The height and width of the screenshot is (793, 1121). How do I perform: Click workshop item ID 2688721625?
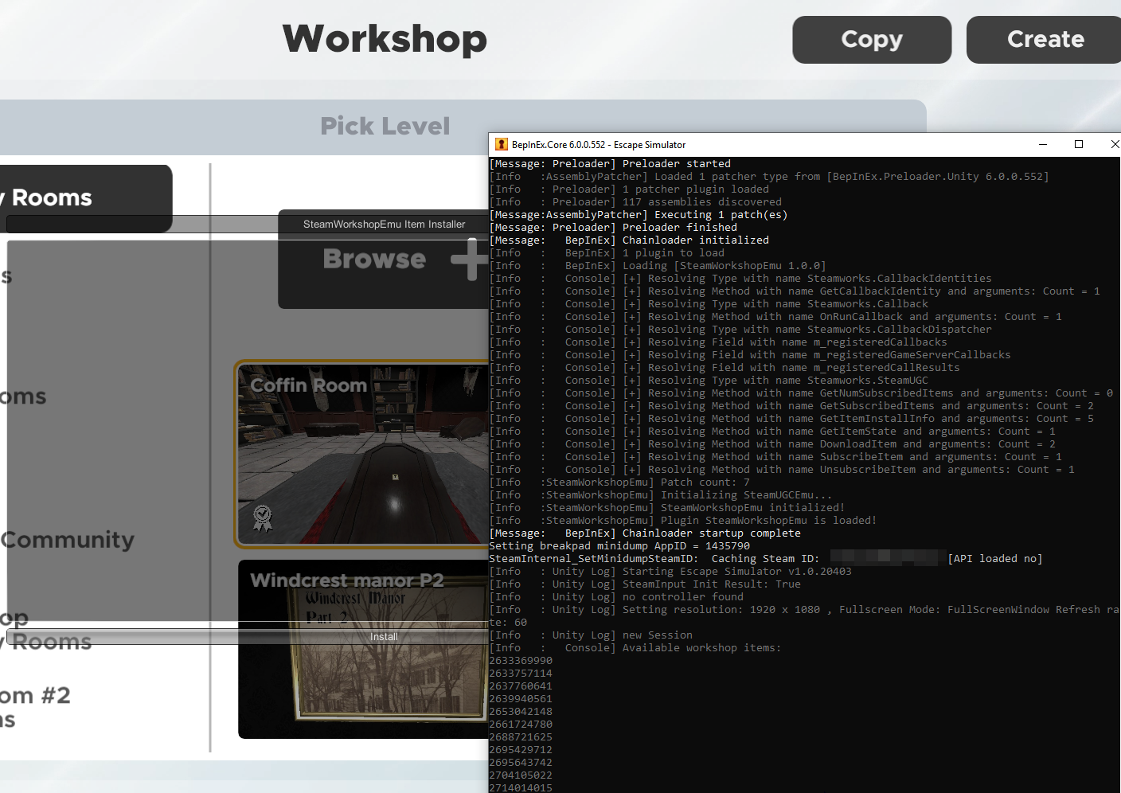point(521,737)
